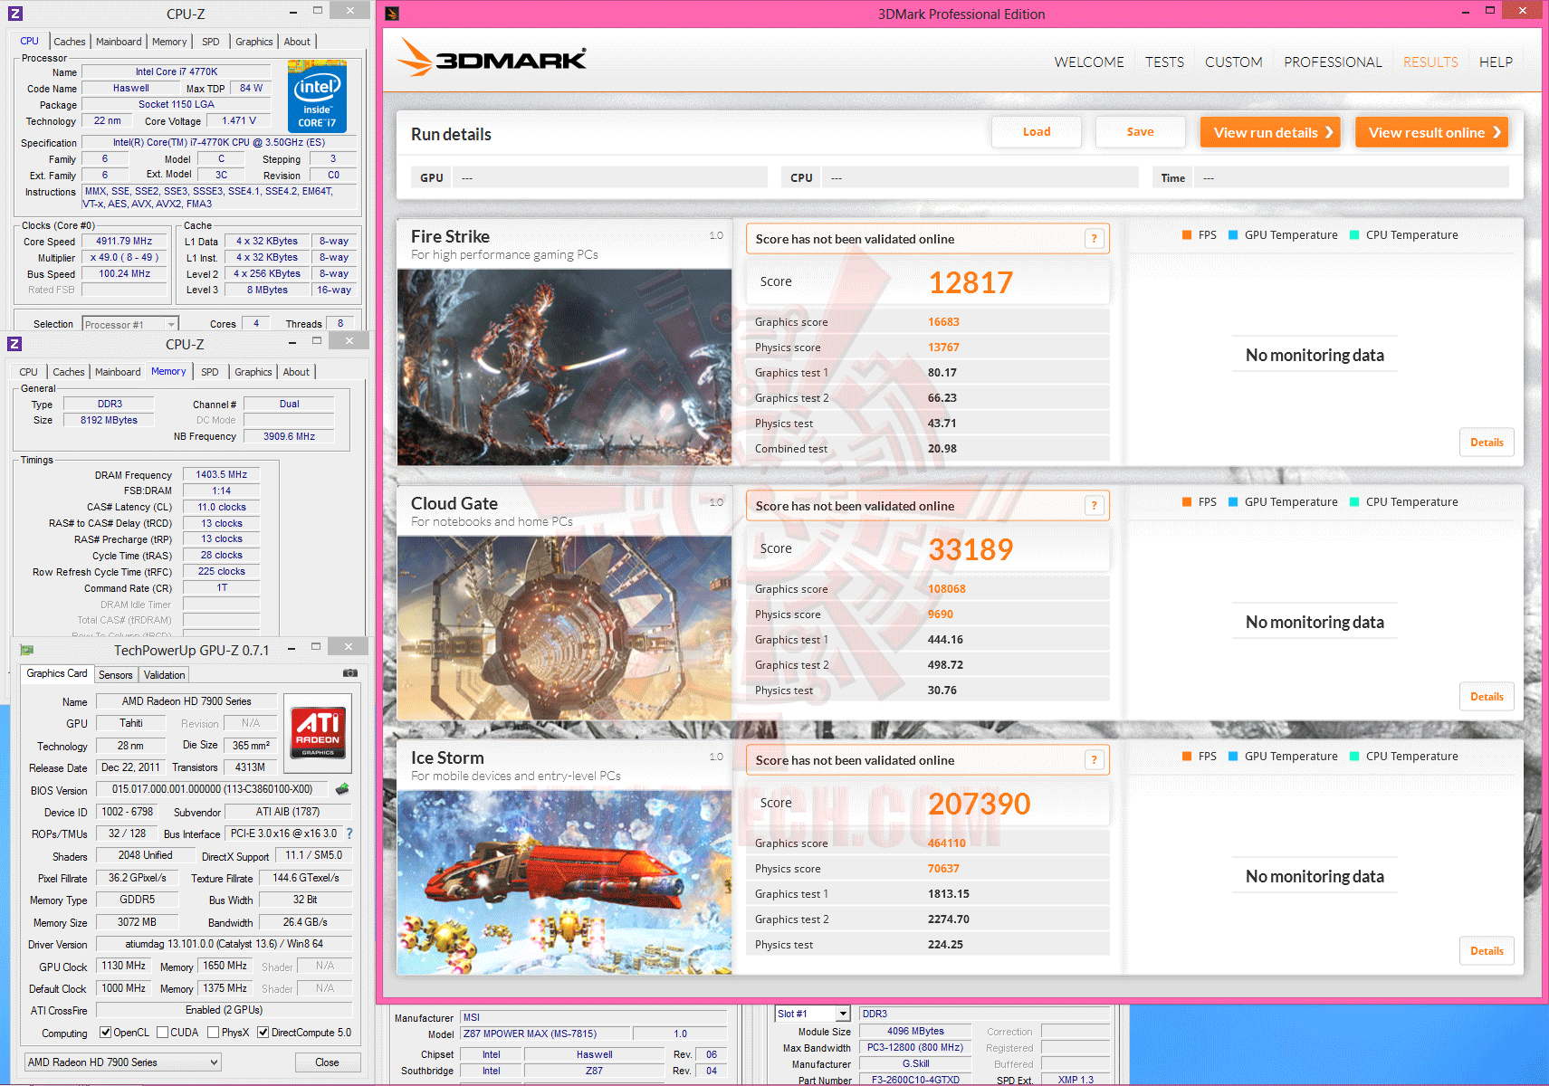Image resolution: width=1549 pixels, height=1086 pixels.
Task: Open SPD tab in the lower CPU-Z window
Action: coord(210,372)
